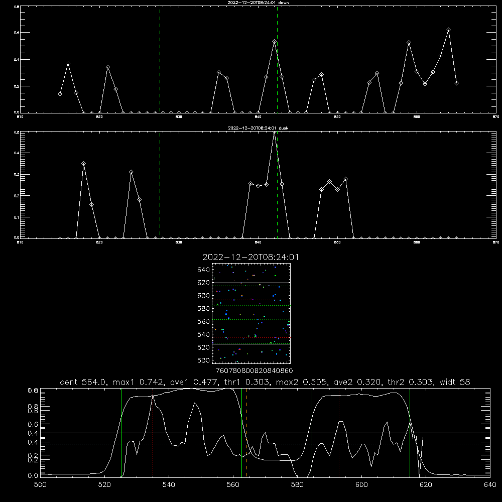Click the detector image thumbnail with colored dots
The width and height of the screenshot is (502, 502).
[x=251, y=313]
